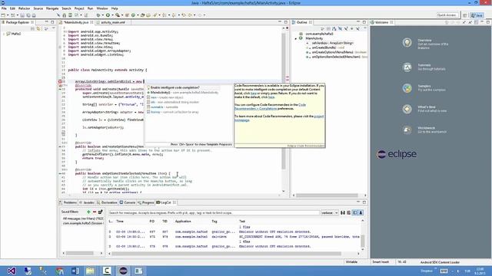Switch to the Declaration tab
Image resolution: width=492 pixels, height=276 pixels.
pos(107,202)
